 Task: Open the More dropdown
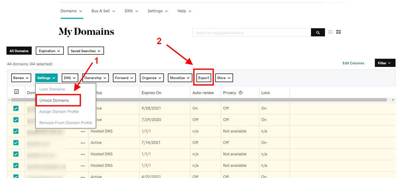tap(224, 78)
